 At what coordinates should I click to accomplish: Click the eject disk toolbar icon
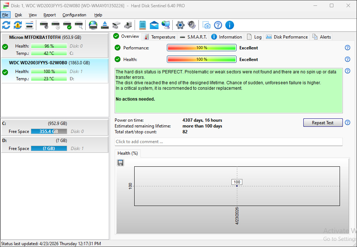point(105,25)
